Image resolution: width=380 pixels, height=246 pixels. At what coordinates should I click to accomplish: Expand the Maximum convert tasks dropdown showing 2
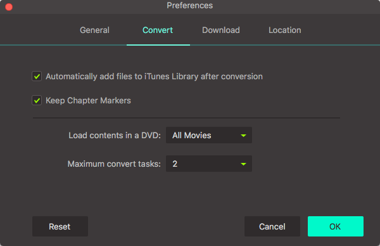pyautogui.click(x=209, y=164)
